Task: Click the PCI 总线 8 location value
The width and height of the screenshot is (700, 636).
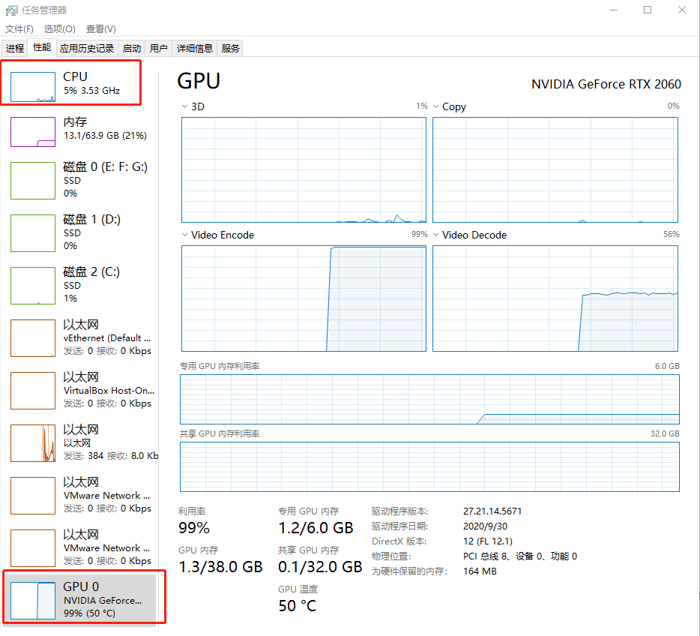Action: click(519, 556)
